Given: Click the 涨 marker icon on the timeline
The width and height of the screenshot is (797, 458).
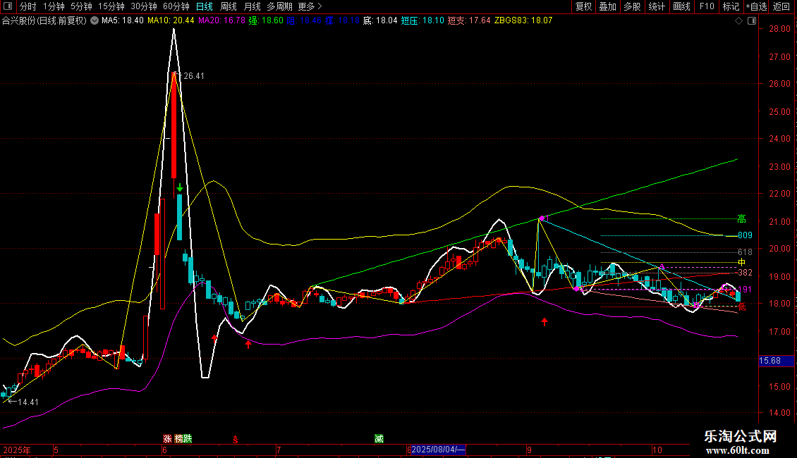Looking at the screenshot, I should pyautogui.click(x=168, y=438).
